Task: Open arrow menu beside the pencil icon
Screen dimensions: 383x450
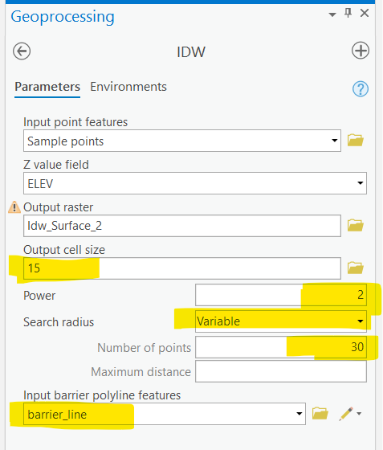Action: pyautogui.click(x=359, y=414)
